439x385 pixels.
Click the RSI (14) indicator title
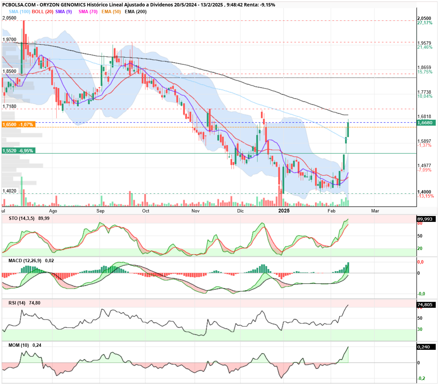tap(17, 303)
